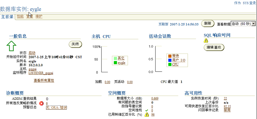This screenshot has width=257, height=119.
Task: Click the 已用转储区百分比 warning icon
Action: pyautogui.click(x=146, y=115)
